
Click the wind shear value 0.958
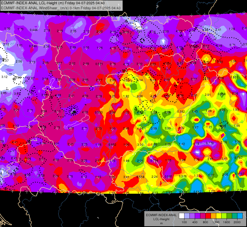(x=222, y=94)
